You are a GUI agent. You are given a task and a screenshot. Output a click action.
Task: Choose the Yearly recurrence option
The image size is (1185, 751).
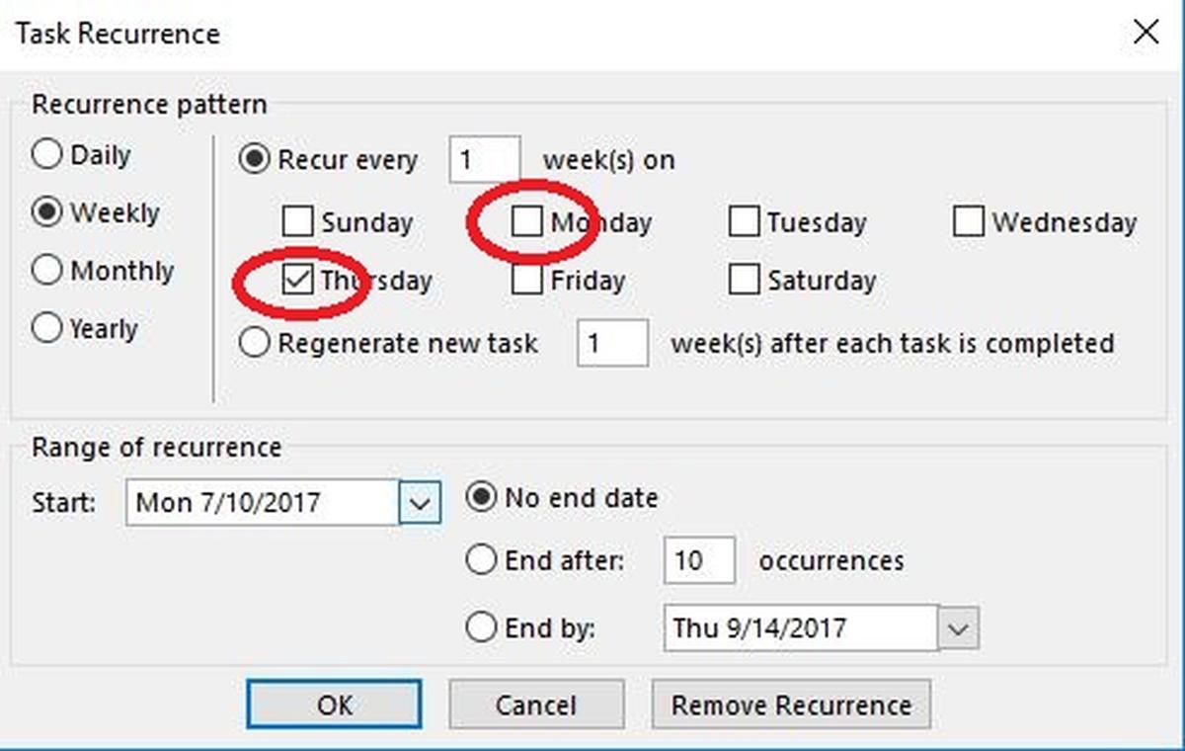tap(47, 328)
